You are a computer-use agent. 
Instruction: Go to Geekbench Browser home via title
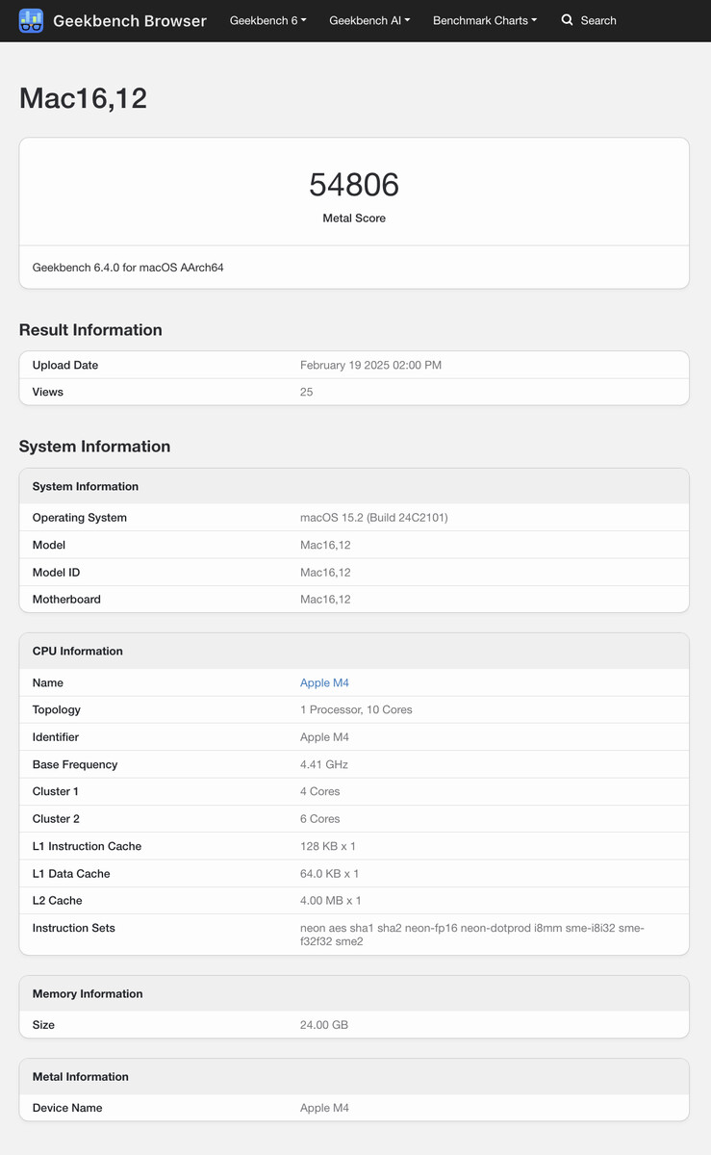[x=129, y=20]
